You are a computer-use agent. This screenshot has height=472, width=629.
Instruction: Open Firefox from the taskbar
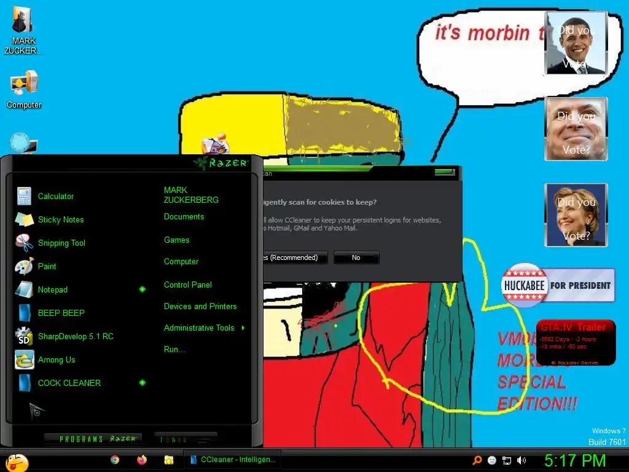[x=142, y=460]
